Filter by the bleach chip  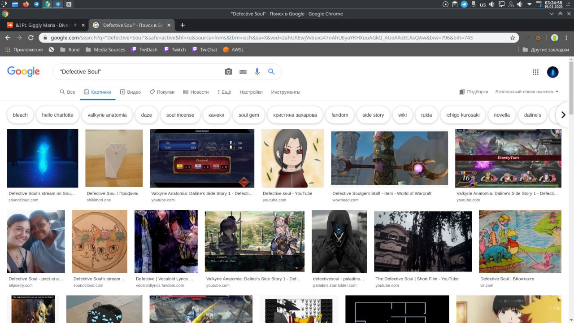pyautogui.click(x=20, y=115)
